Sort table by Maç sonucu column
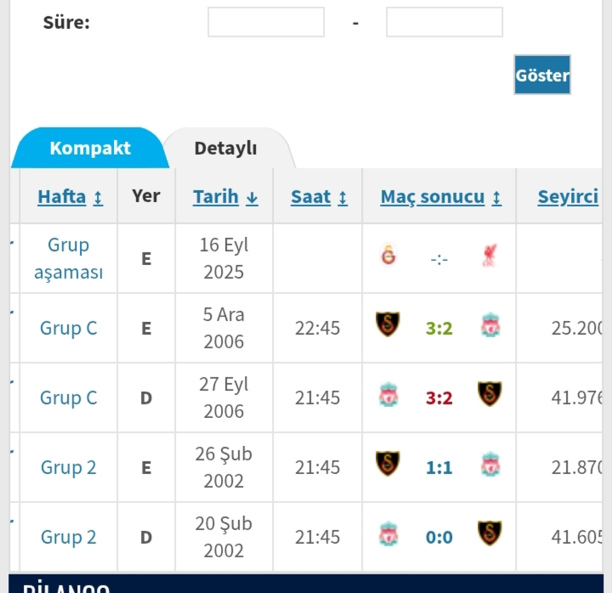This screenshot has height=593, width=612. point(441,196)
